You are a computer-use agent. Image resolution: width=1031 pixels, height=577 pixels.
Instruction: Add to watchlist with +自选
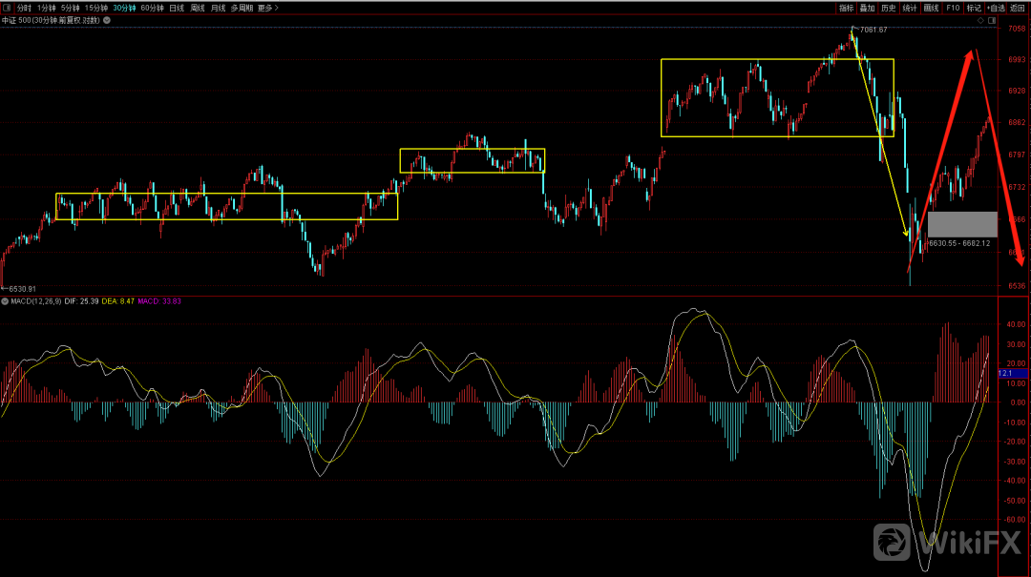coord(995,8)
